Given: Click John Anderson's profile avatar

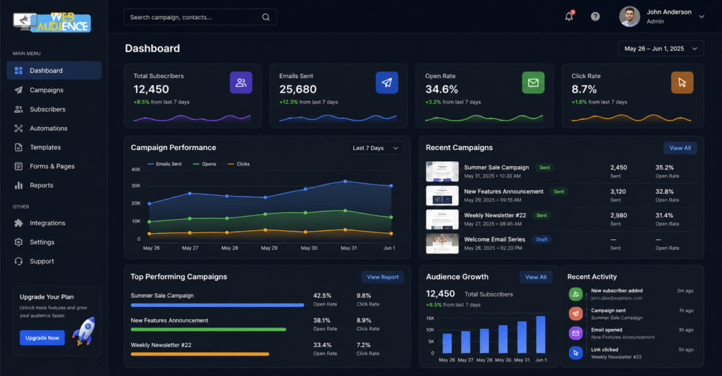Looking at the screenshot, I should click(x=630, y=17).
